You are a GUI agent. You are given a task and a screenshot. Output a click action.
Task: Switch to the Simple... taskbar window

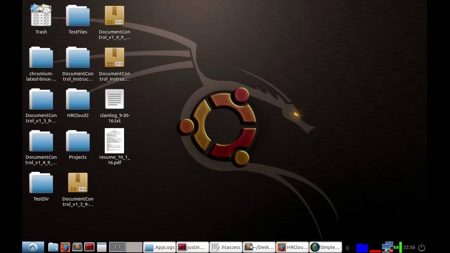pyautogui.click(x=326, y=247)
